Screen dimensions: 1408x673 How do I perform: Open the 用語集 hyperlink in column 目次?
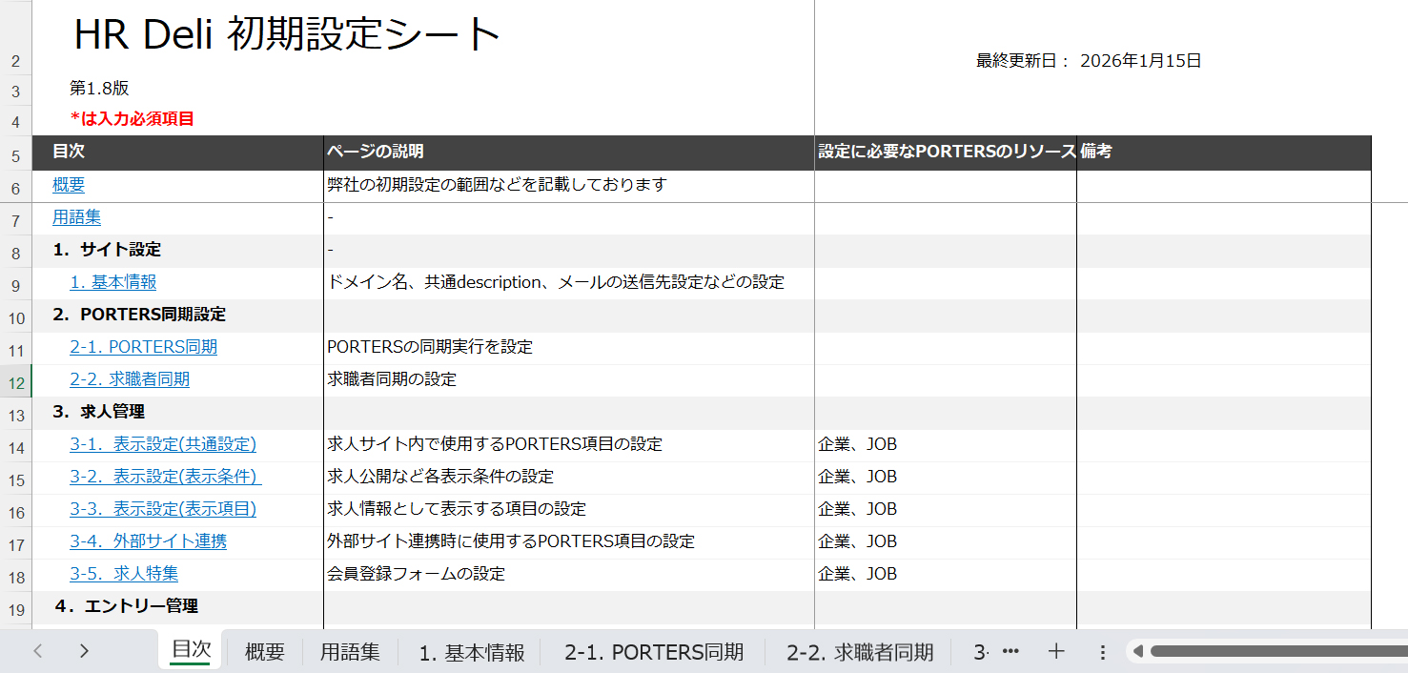tap(76, 217)
